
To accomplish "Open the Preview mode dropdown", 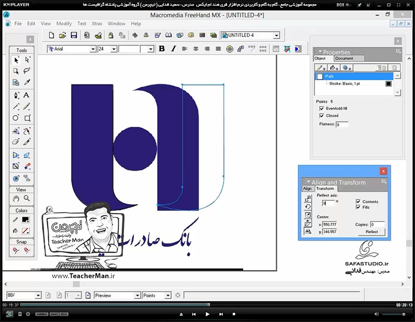I will [137, 295].
